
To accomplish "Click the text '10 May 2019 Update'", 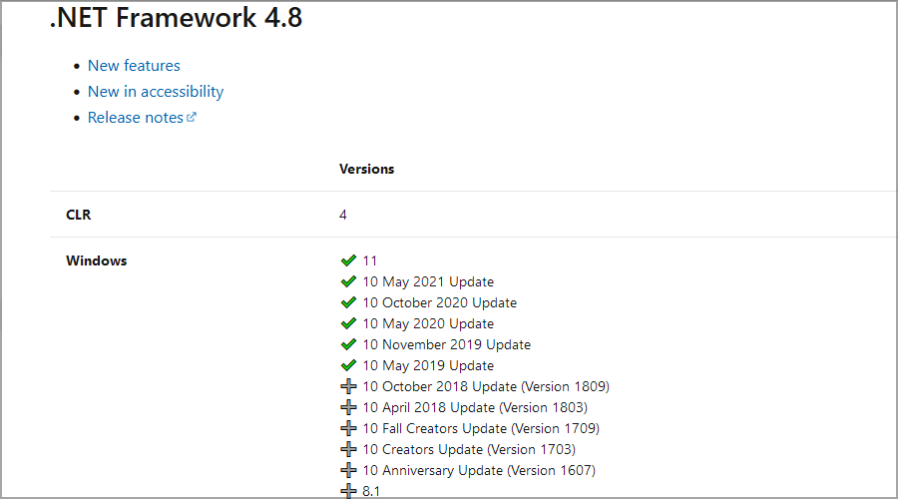I will 428,365.
